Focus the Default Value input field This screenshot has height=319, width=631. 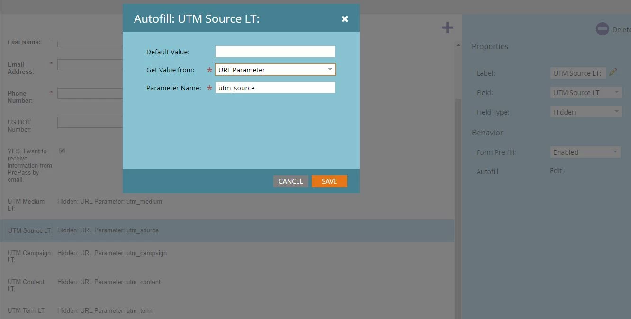(275, 52)
